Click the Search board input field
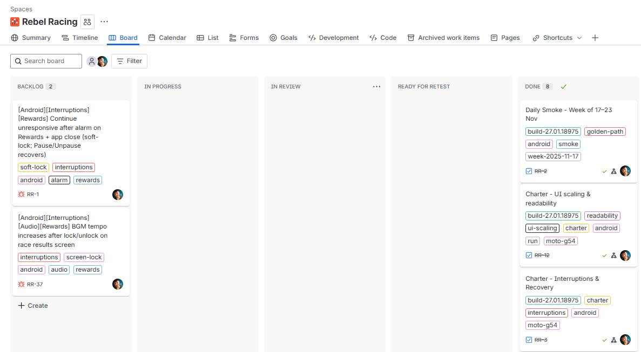Viewport: 641px width, 352px height. [x=46, y=61]
